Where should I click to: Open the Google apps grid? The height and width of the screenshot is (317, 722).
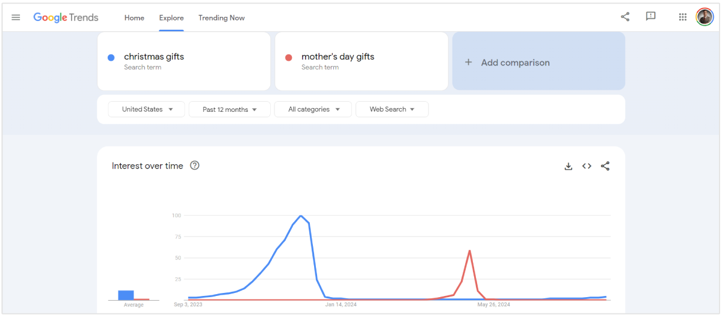pyautogui.click(x=683, y=17)
